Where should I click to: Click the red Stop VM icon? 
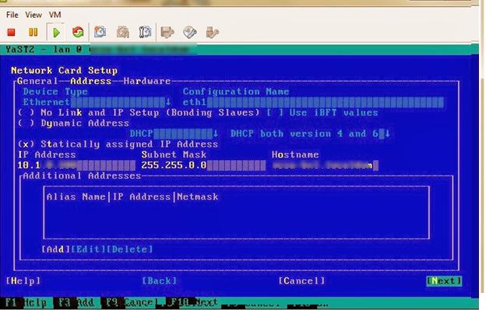[12, 33]
